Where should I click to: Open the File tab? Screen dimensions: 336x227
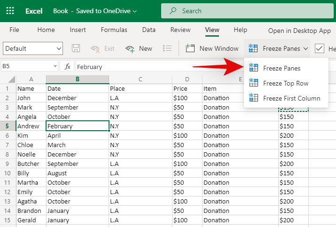point(14,30)
